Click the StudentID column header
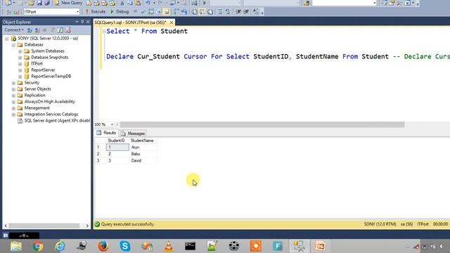Viewport: 450px width, 253px height. coord(116,141)
